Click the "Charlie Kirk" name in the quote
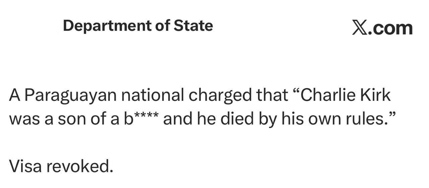 click(346, 95)
